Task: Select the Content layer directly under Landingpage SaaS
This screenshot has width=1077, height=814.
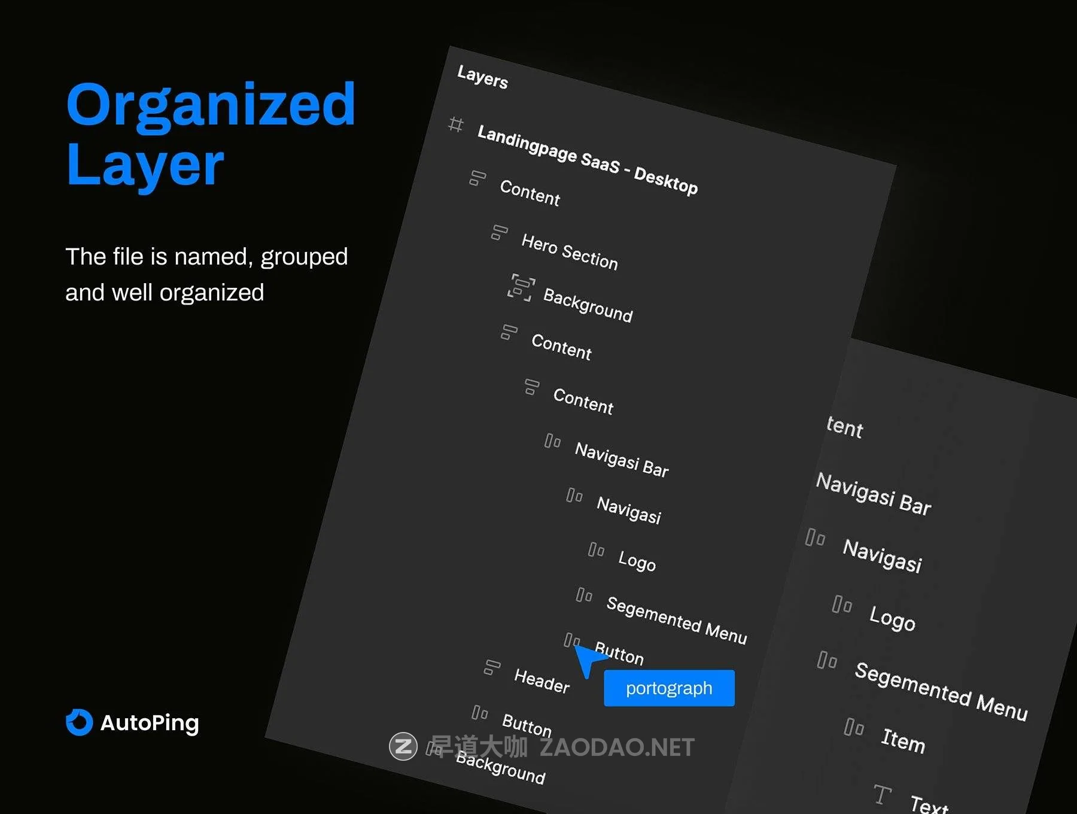Action: tap(530, 193)
